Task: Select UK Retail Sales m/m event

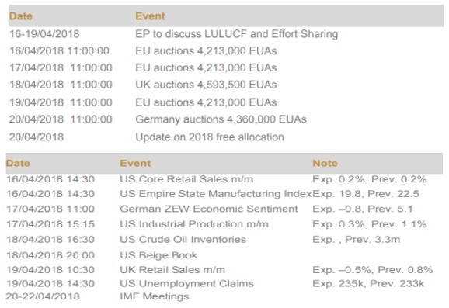Action: point(172,270)
